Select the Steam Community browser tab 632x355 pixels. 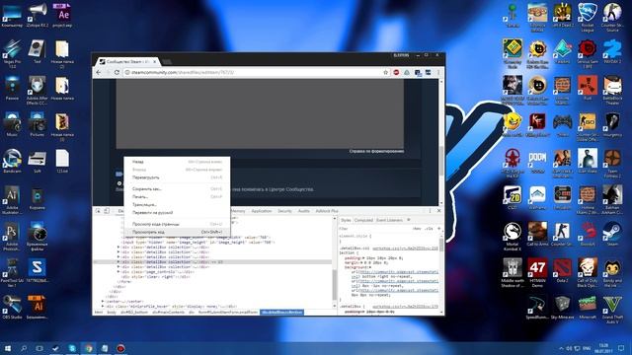(127, 61)
